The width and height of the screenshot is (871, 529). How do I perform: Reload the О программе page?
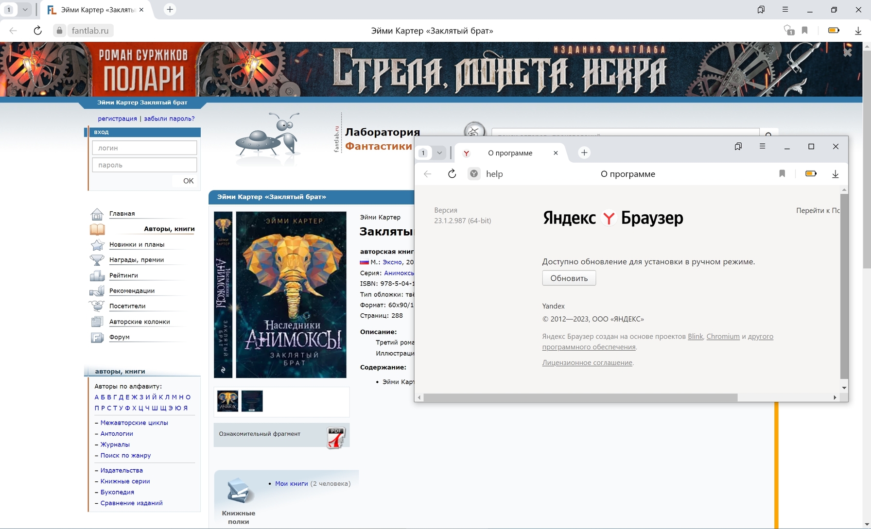coord(452,174)
